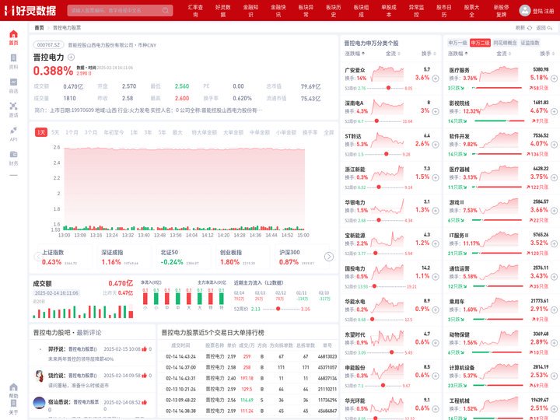Viewport: 560px width, 420px height.
Task: Sort sector list by 涨跌幅
Action: tap(458, 54)
